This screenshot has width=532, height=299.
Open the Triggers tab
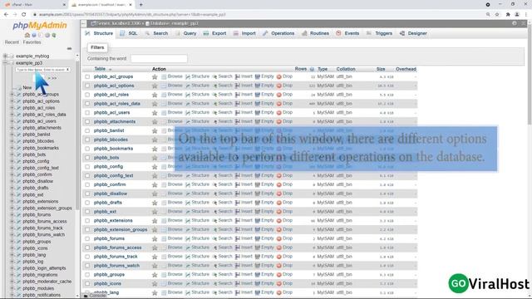(379, 33)
